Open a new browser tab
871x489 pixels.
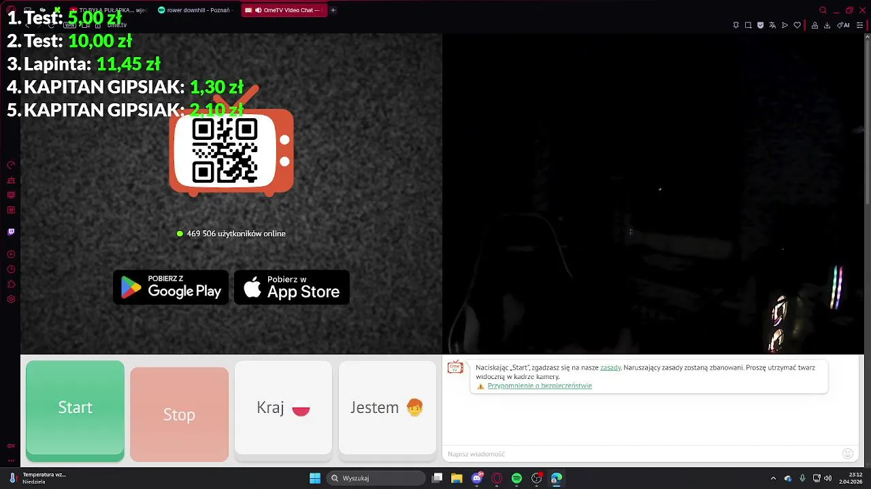[x=333, y=10]
